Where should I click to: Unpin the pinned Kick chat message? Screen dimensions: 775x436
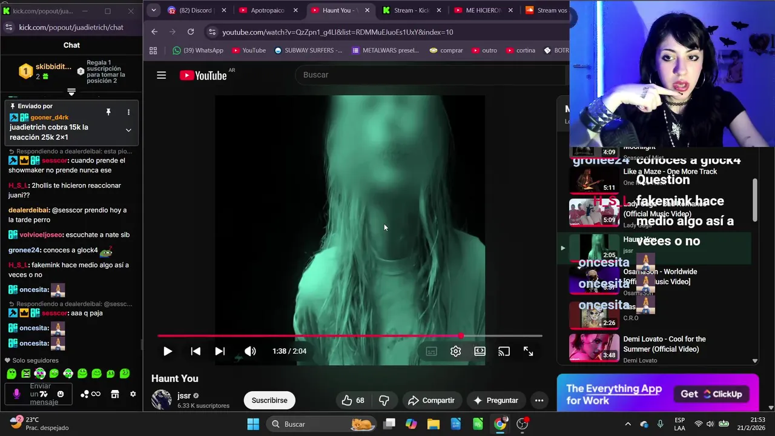pos(108,112)
